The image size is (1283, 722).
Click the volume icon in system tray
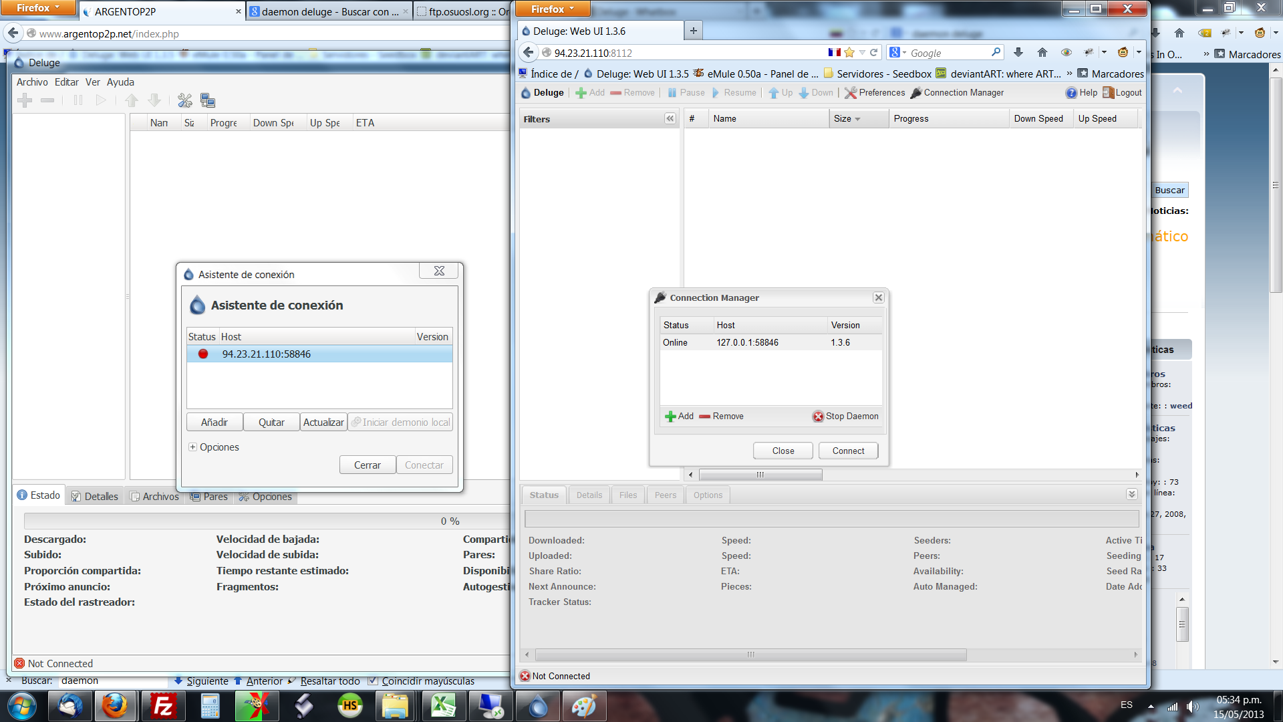[x=1192, y=705]
